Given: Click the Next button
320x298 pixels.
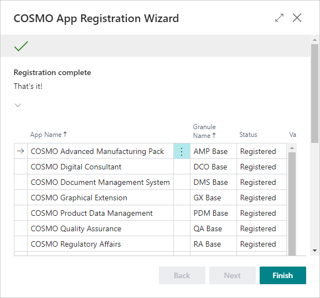Looking at the screenshot, I should 232,275.
